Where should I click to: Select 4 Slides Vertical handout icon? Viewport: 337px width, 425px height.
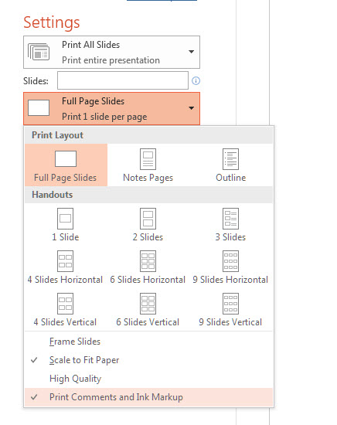click(65, 304)
